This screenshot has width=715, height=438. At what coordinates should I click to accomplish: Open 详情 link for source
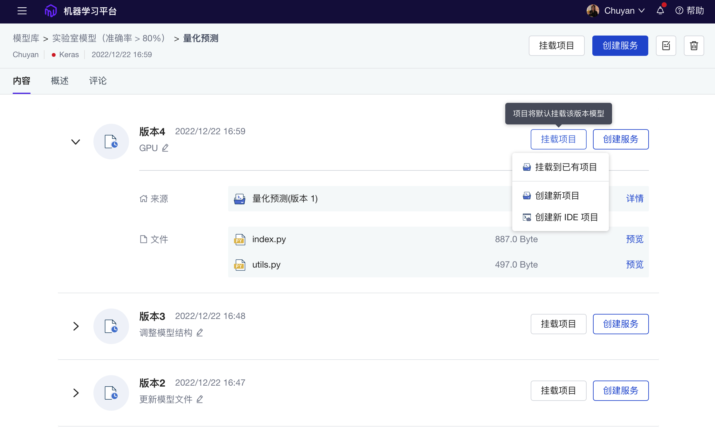(635, 199)
